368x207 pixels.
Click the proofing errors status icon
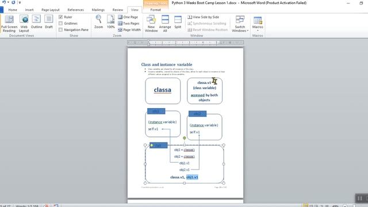click(46, 206)
